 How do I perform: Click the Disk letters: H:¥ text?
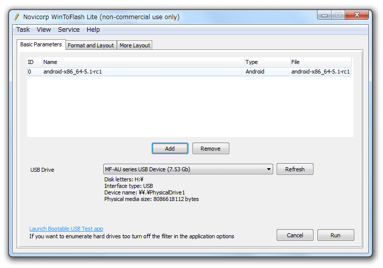(x=124, y=179)
